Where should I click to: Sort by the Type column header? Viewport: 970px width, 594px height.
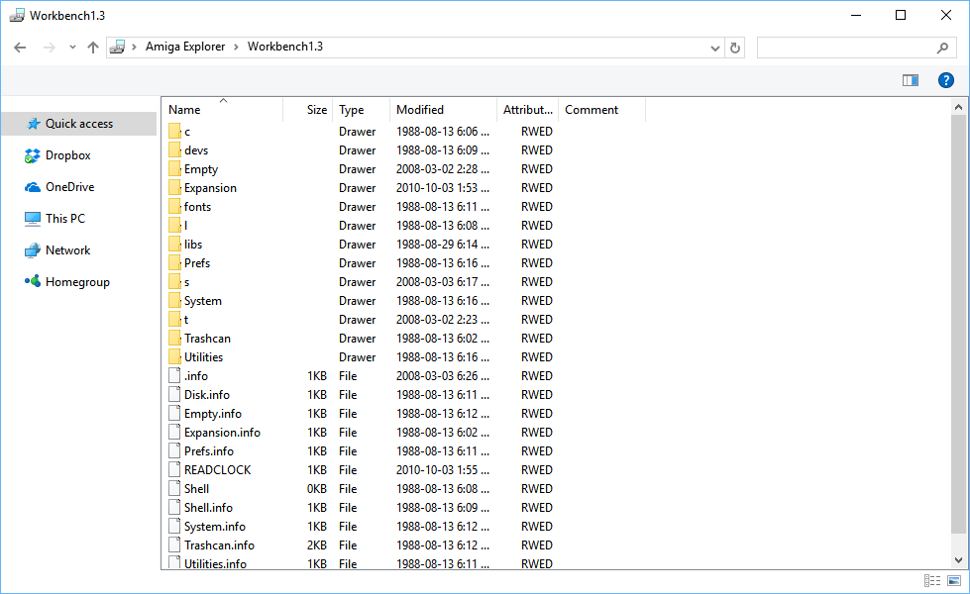point(362,110)
